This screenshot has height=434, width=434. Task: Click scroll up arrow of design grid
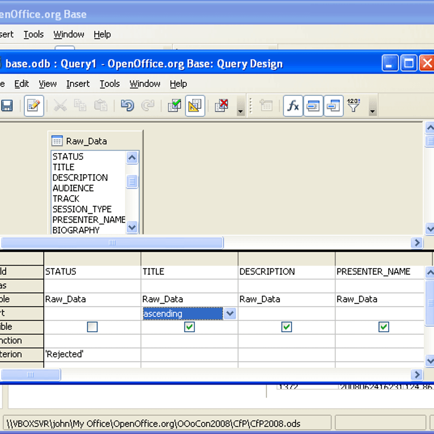tap(430, 272)
